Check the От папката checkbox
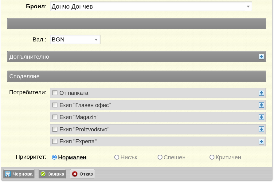 [55, 93]
